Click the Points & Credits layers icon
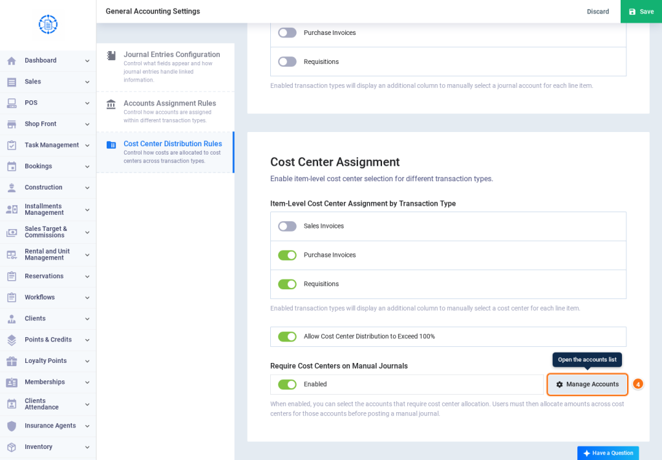662x460 pixels. click(12, 340)
